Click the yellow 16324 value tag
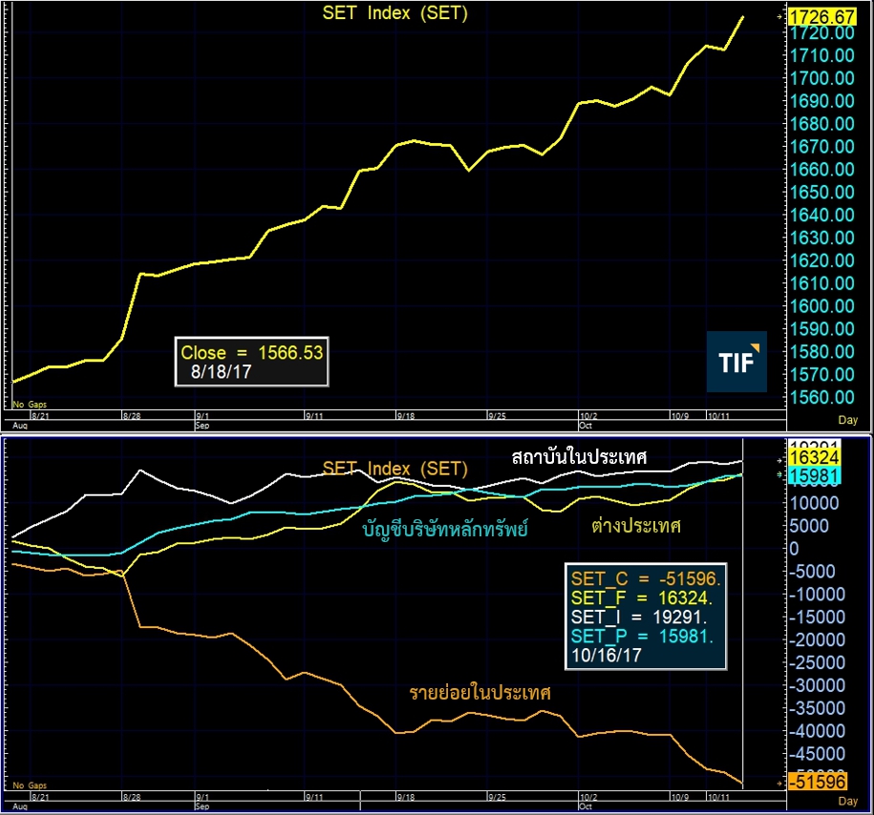 [815, 459]
